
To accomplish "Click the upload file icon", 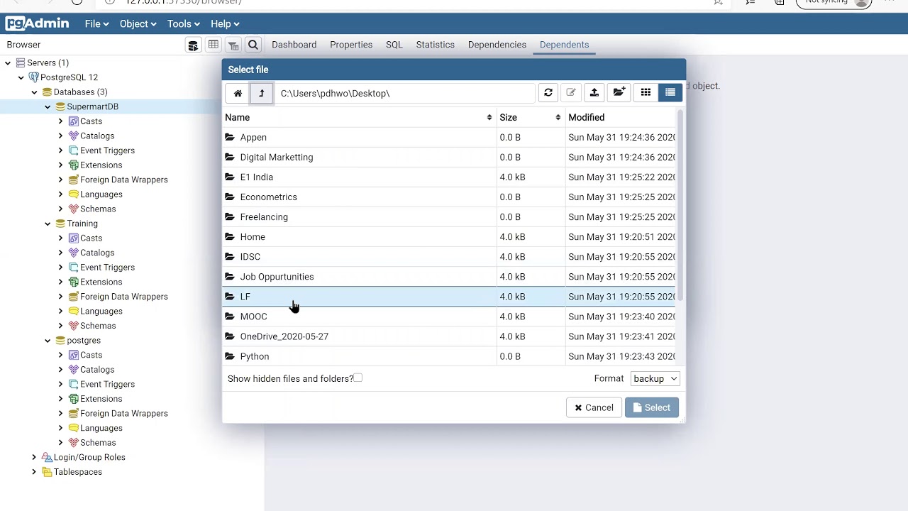I will [x=594, y=93].
